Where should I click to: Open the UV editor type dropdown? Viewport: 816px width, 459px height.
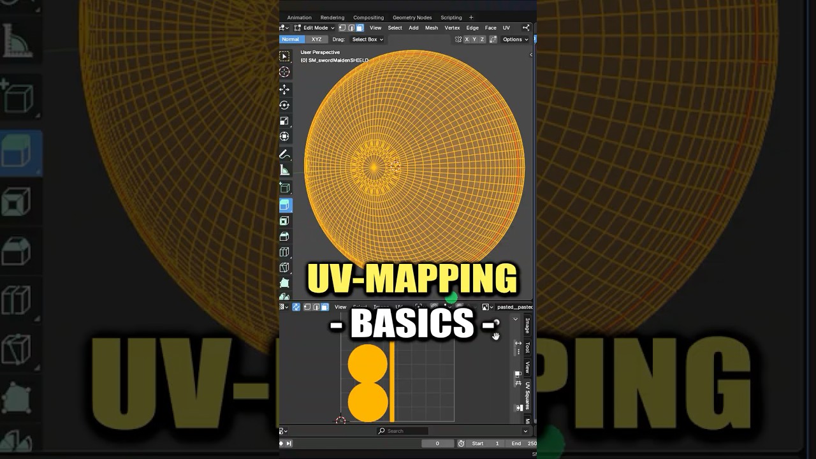coord(284,307)
